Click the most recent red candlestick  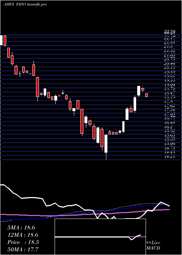146,95
